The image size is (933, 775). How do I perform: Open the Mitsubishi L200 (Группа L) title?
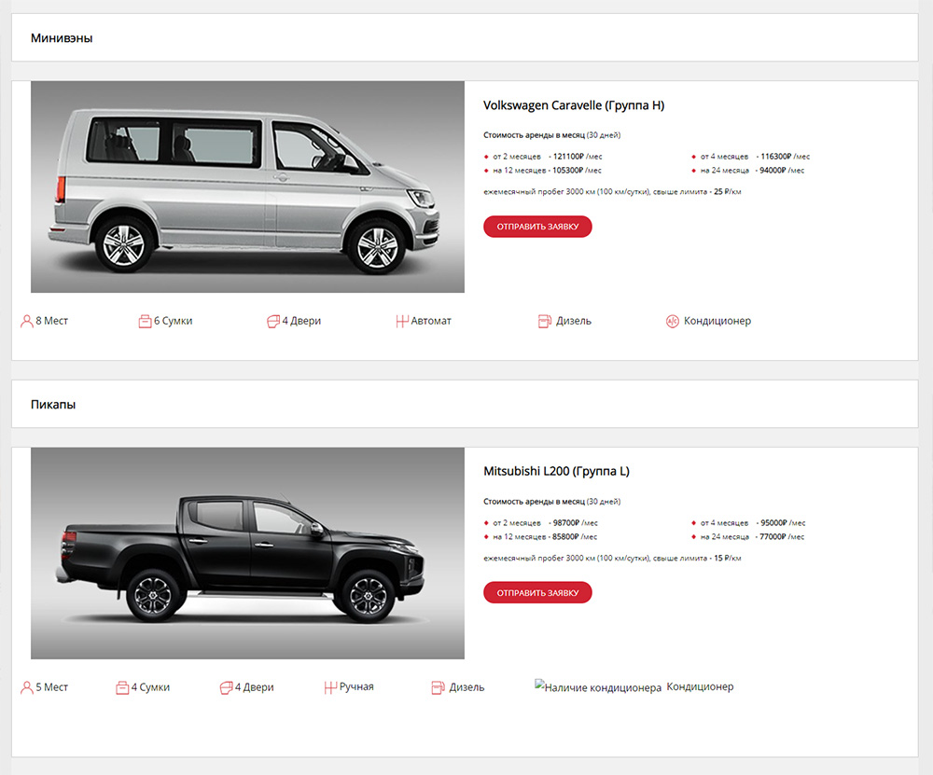(x=556, y=471)
